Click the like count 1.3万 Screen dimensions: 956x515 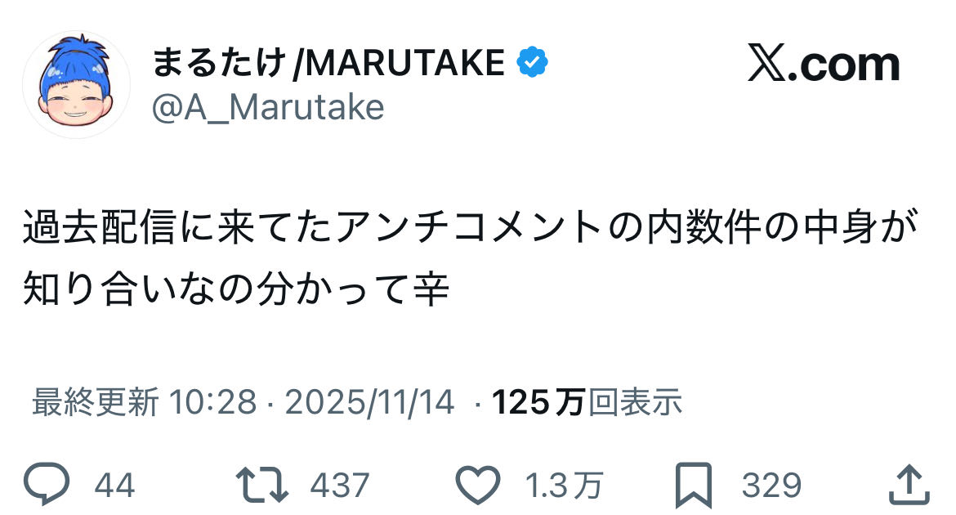tap(563, 486)
